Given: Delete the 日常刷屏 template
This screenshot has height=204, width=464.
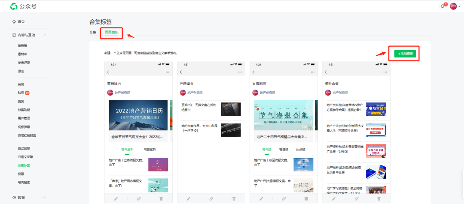Looking at the screenshot, I should click(x=306, y=198).
